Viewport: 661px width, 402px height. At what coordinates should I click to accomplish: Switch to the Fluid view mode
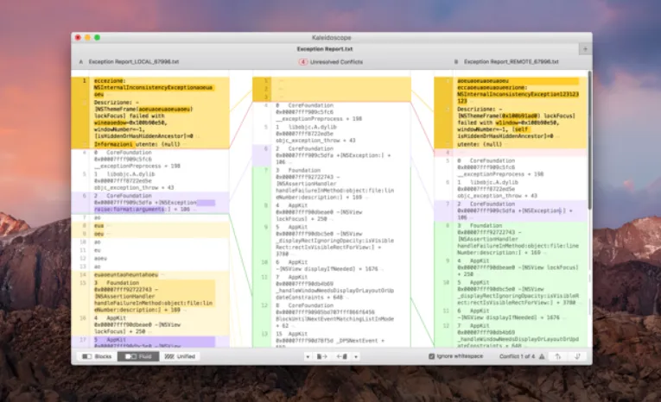(x=138, y=356)
